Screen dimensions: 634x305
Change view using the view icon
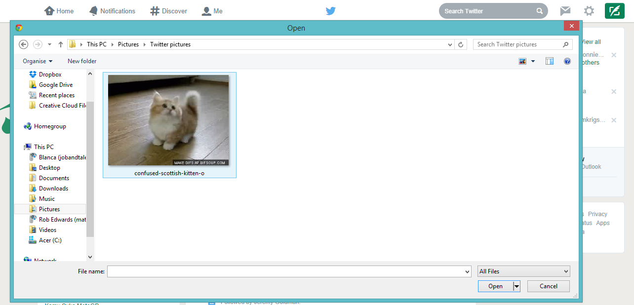click(523, 61)
